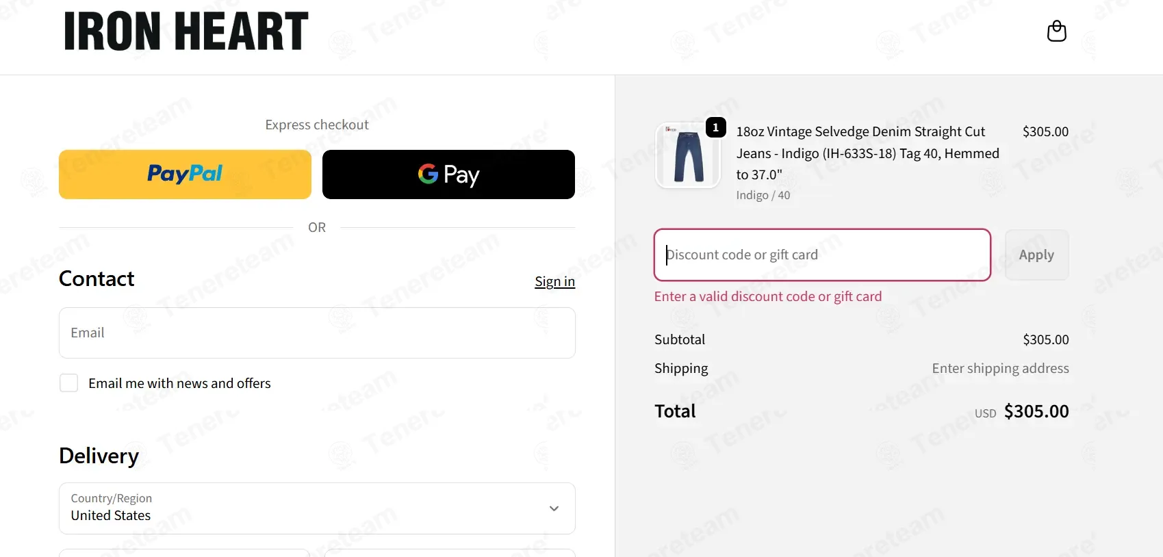Viewport: 1163px width, 557px height.
Task: Click the Total amount $305.00
Action: click(x=1036, y=411)
